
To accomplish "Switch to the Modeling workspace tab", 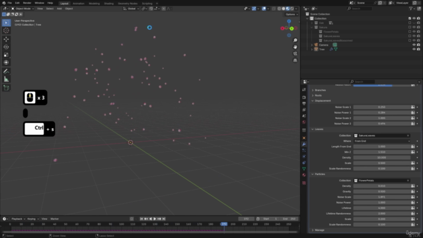I will [94, 3].
